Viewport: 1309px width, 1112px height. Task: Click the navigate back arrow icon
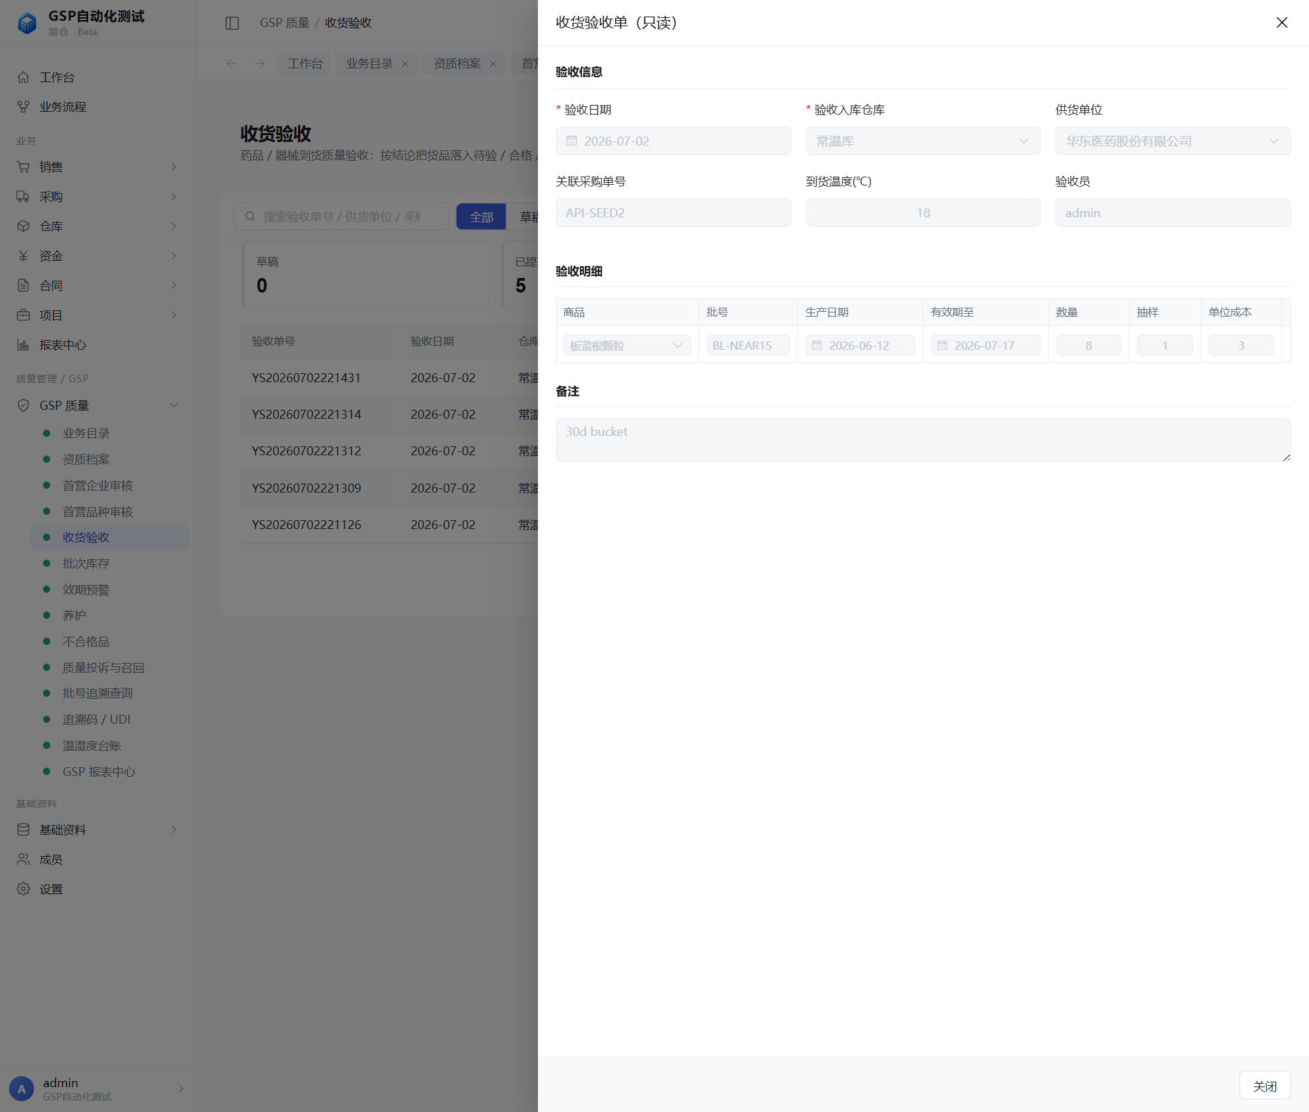(x=231, y=63)
